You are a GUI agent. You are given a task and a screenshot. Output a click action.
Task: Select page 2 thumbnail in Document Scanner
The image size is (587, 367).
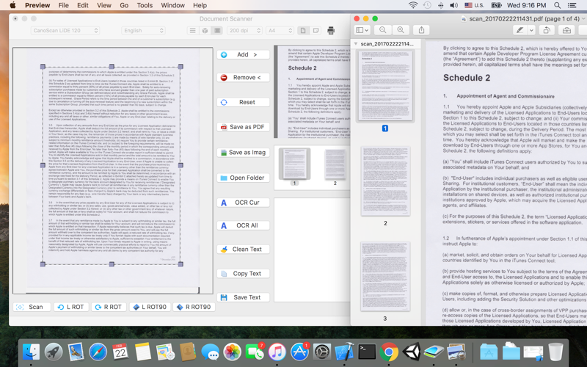tap(335, 164)
